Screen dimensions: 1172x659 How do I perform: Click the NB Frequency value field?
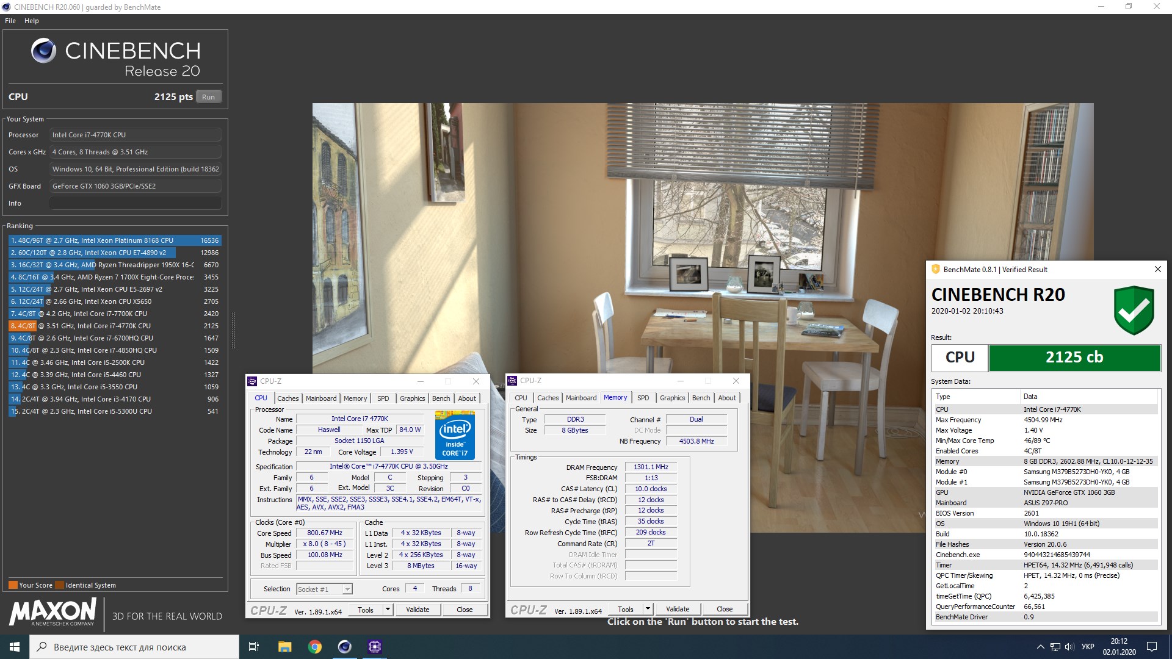pyautogui.click(x=696, y=442)
